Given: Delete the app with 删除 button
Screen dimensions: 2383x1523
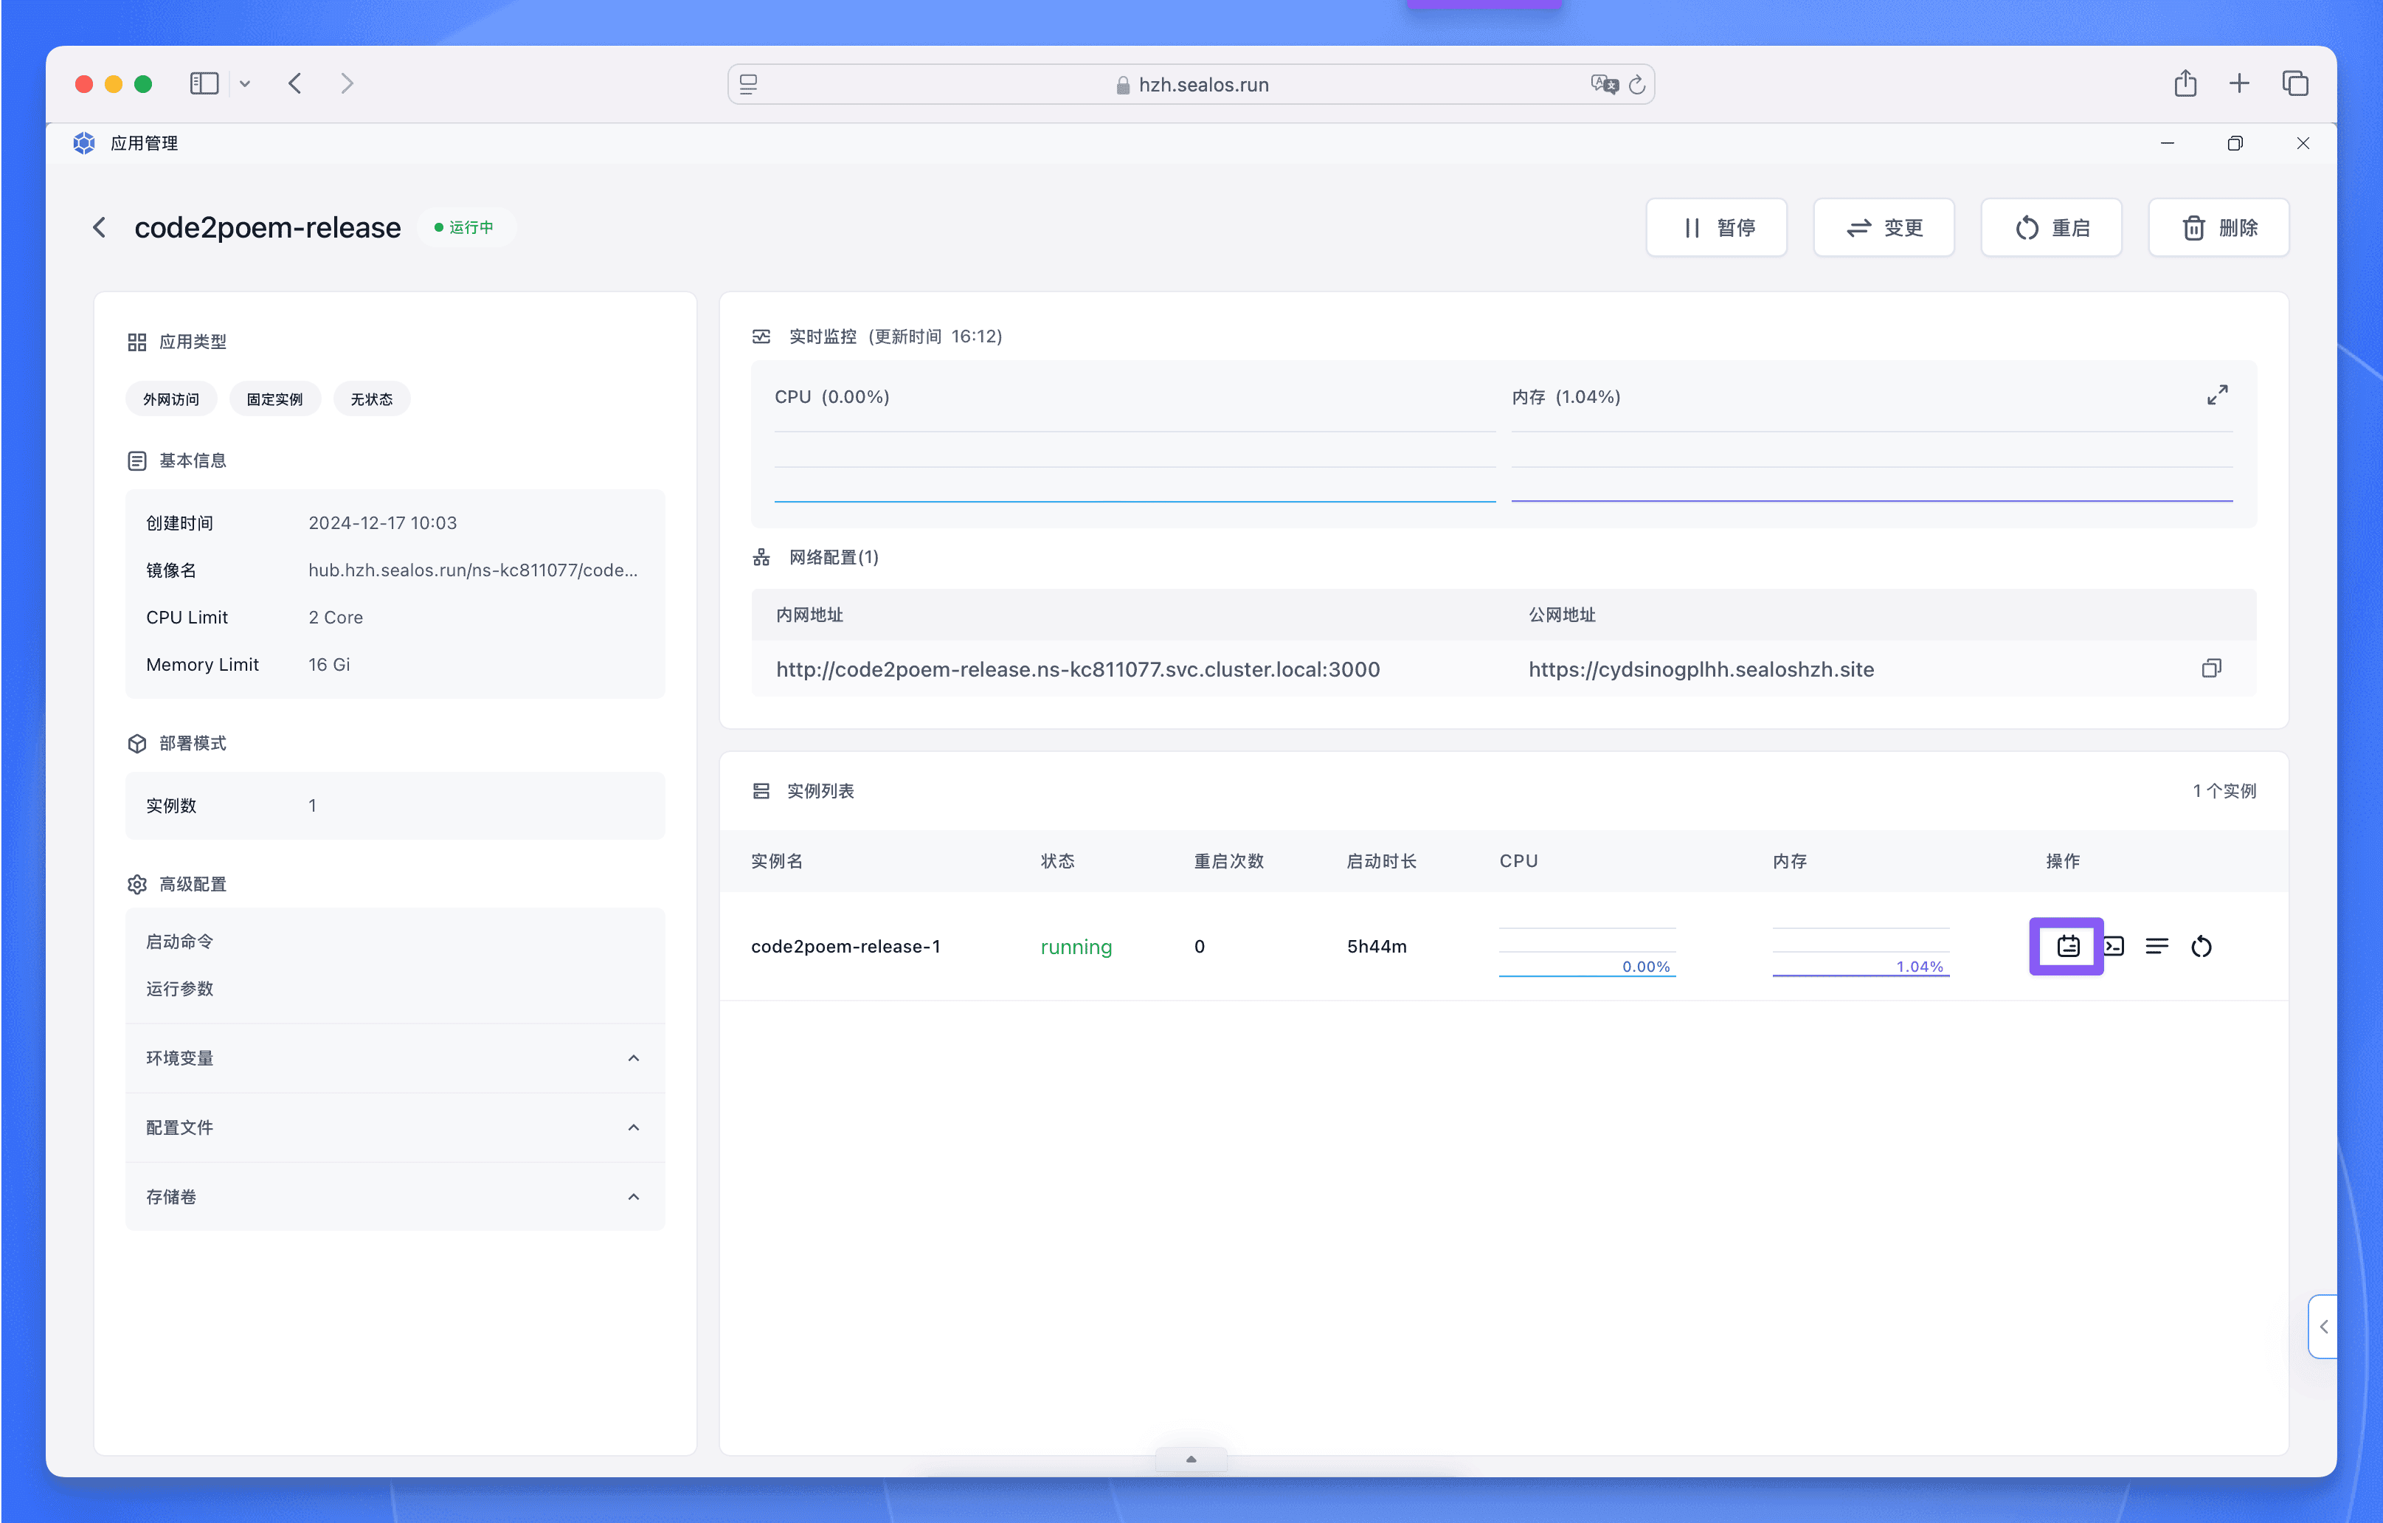Looking at the screenshot, I should pos(2218,227).
